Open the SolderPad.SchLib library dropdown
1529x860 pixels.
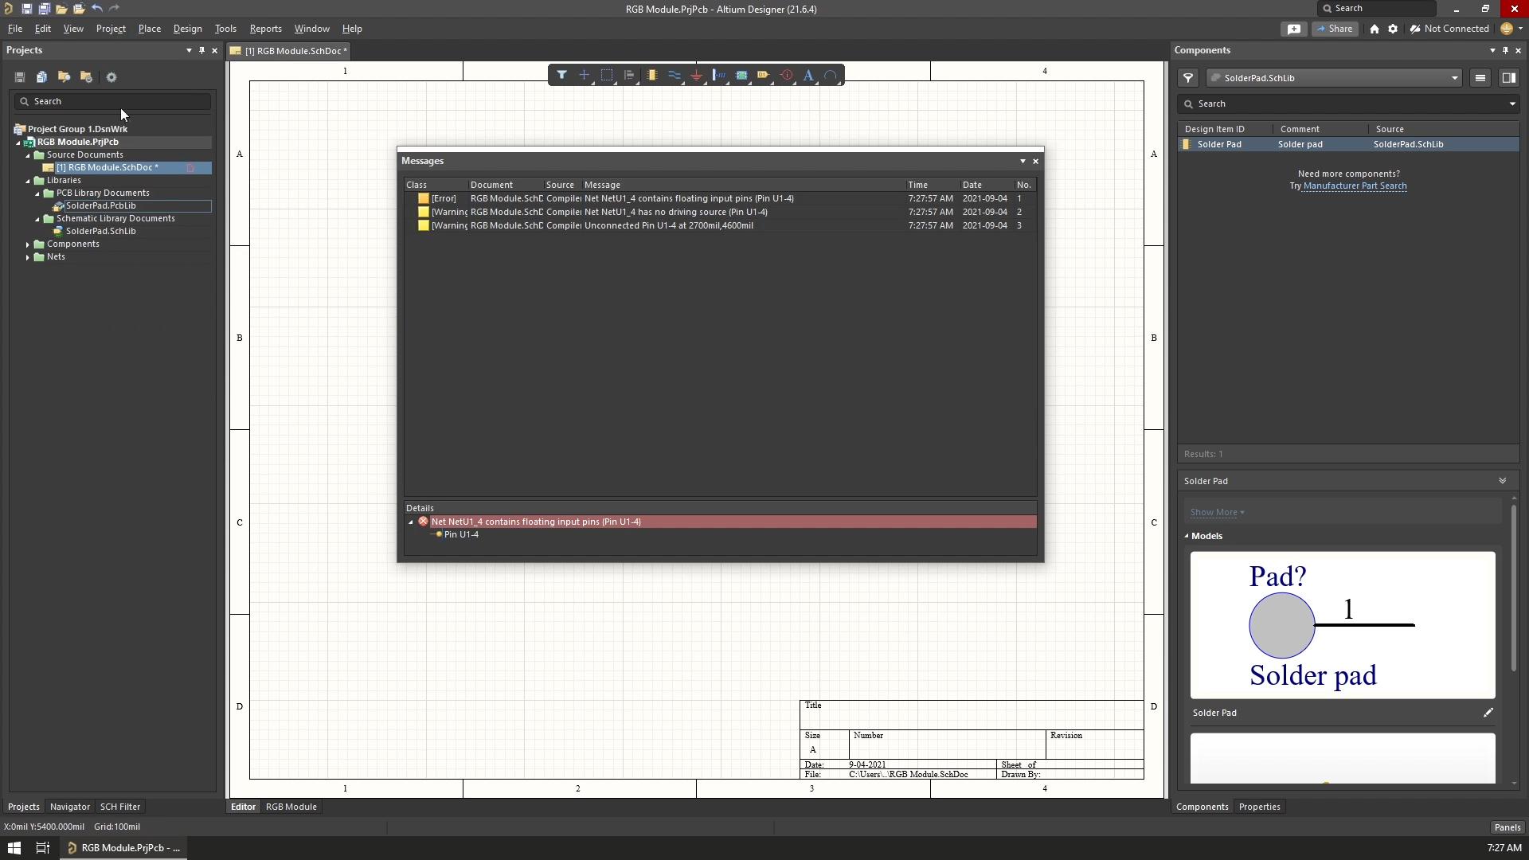[x=1335, y=78]
